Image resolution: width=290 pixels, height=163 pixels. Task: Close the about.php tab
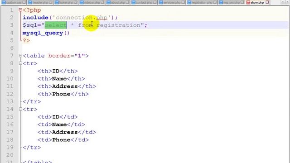pyautogui.click(x=127, y=2)
